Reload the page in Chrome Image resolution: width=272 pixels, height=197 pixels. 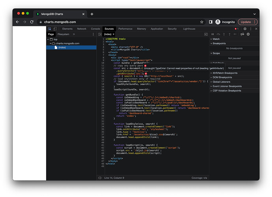(x=32, y=22)
